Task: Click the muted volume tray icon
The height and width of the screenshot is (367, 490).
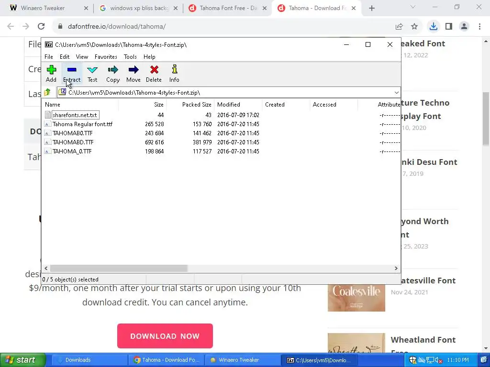Action: (x=438, y=360)
